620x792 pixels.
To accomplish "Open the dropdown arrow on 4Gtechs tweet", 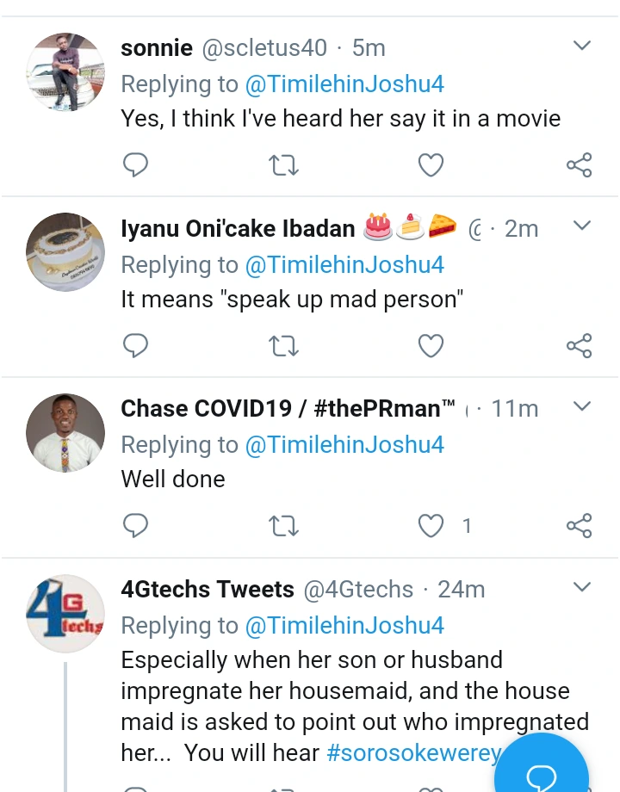I will point(582,587).
